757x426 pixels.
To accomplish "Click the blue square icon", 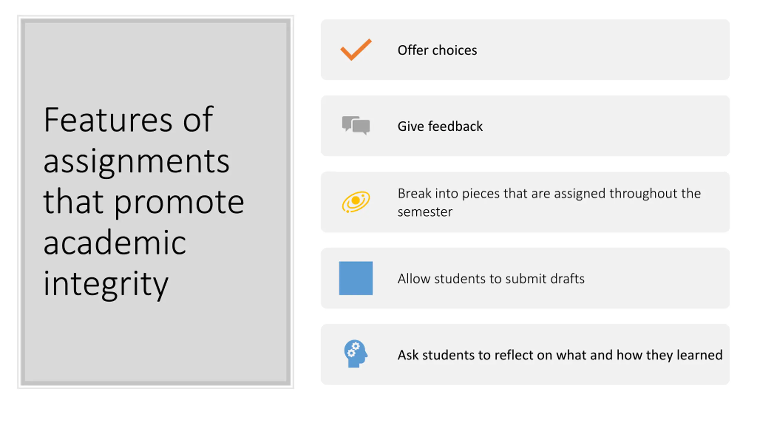I will [356, 278].
